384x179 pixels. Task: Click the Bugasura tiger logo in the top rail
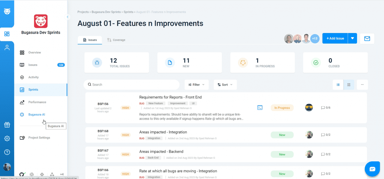pyautogui.click(x=7, y=11)
